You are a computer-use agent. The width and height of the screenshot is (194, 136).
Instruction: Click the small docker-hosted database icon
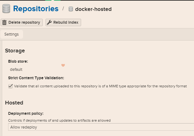(x=71, y=9)
